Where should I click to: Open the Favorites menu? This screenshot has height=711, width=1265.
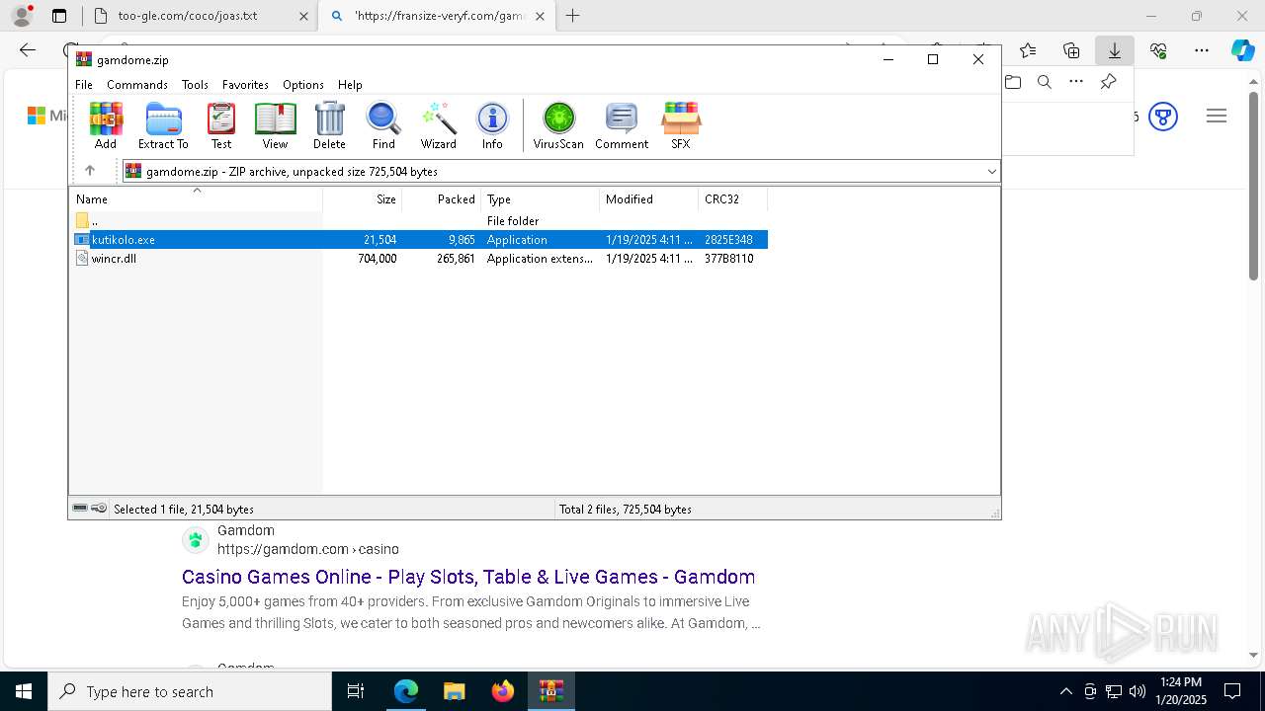[x=245, y=85]
